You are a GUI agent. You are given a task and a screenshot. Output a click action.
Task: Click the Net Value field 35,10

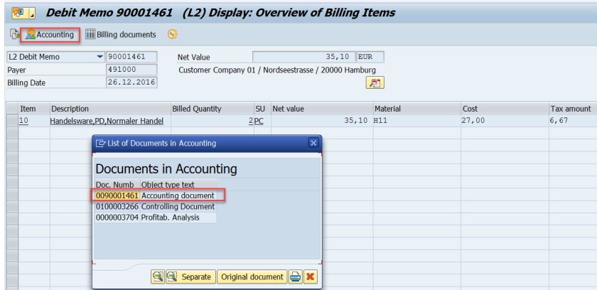[x=304, y=57]
